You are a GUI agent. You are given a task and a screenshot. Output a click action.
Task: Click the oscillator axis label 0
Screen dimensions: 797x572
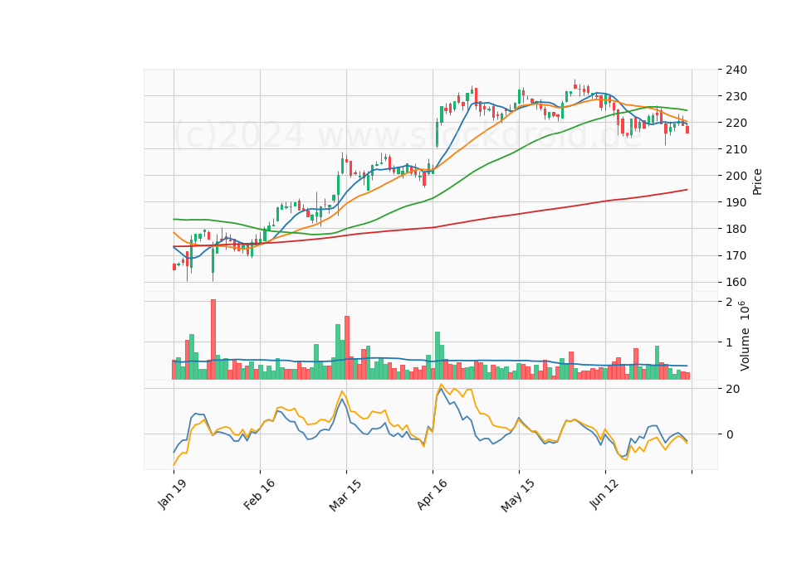point(730,434)
